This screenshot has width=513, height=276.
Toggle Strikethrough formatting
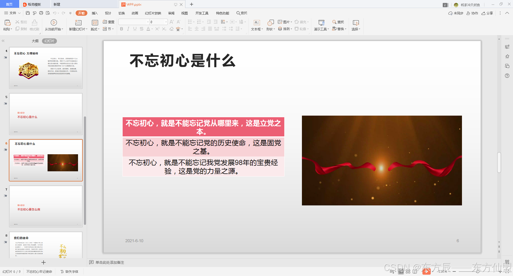tap(142, 29)
